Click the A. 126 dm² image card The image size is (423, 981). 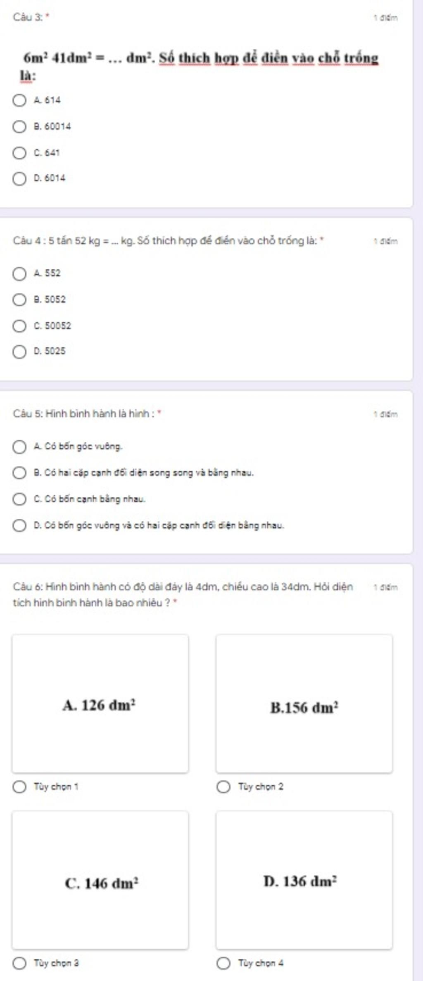tap(100, 703)
